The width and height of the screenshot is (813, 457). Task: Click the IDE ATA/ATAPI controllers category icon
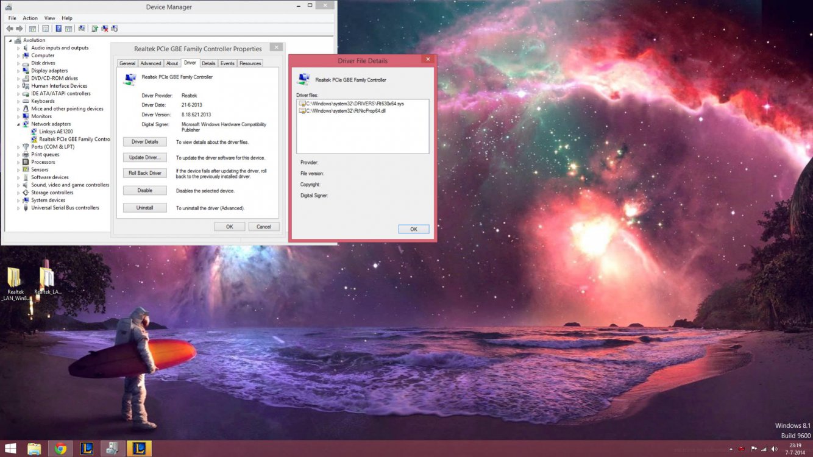click(x=26, y=93)
